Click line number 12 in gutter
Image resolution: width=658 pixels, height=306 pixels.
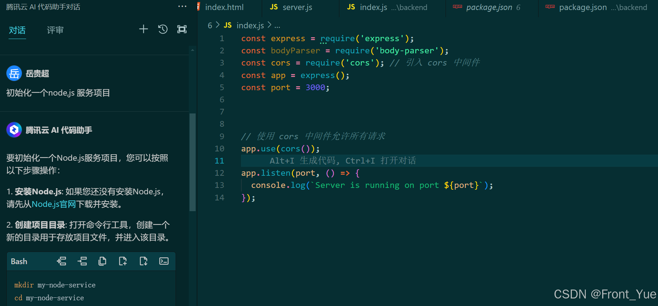tap(219, 173)
